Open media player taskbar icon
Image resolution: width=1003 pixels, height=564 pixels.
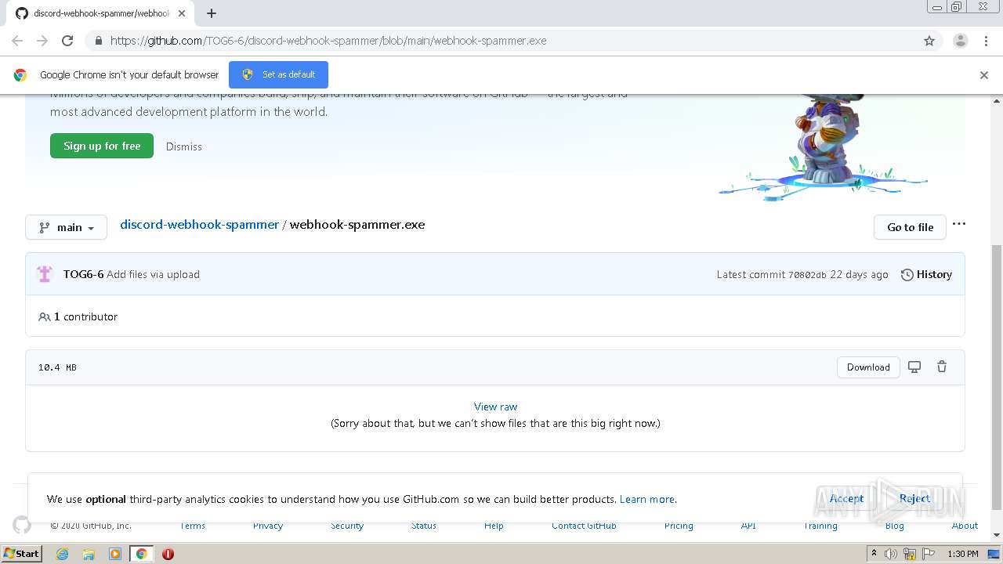pos(115,554)
